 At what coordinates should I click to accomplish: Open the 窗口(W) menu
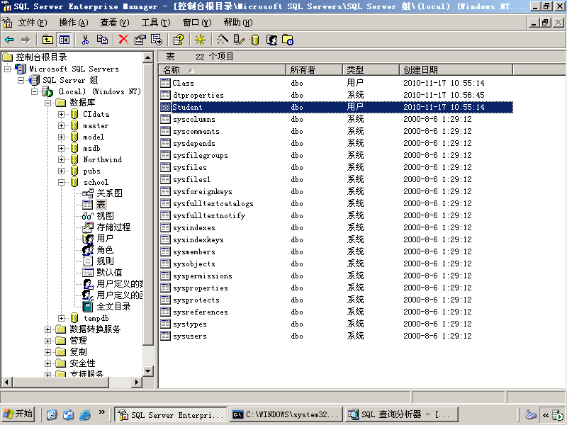(x=197, y=23)
